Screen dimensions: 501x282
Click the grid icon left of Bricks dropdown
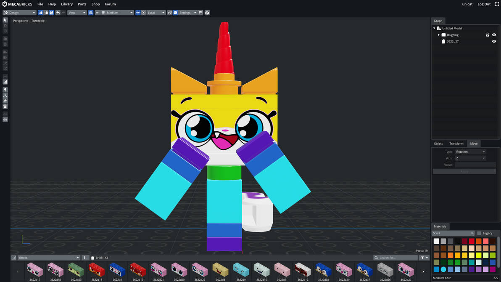(x=14, y=258)
